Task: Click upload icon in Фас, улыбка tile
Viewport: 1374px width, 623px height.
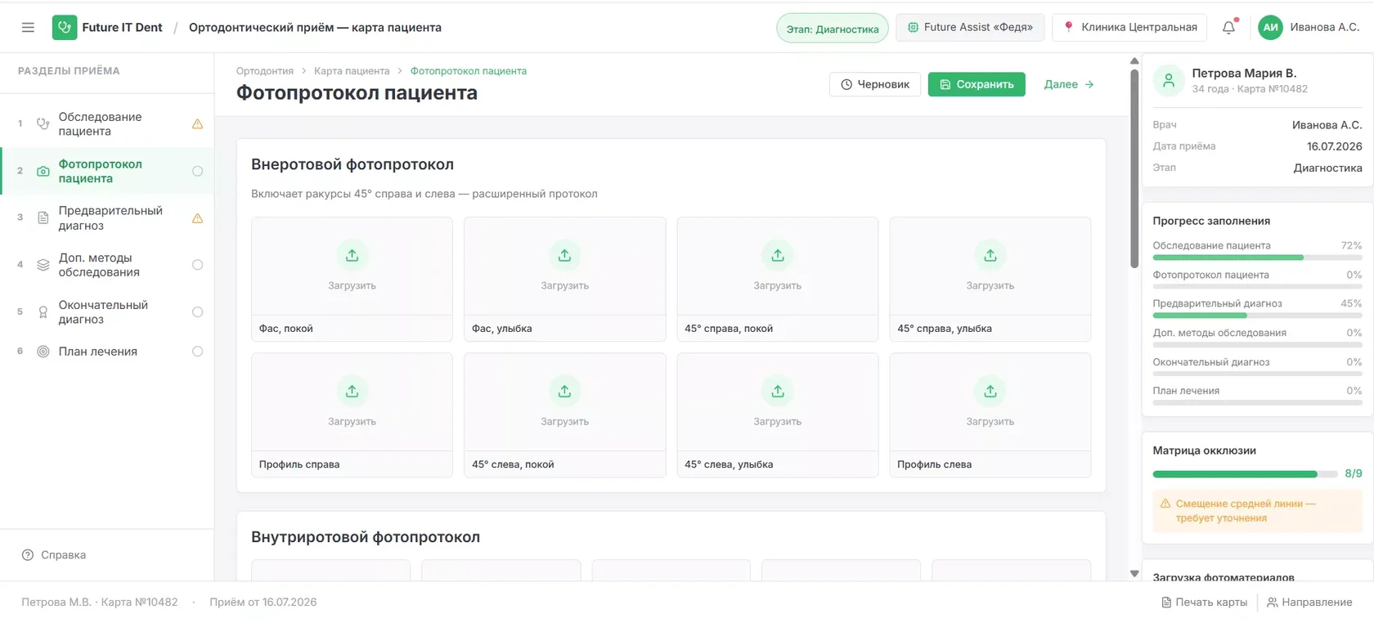Action: click(564, 255)
